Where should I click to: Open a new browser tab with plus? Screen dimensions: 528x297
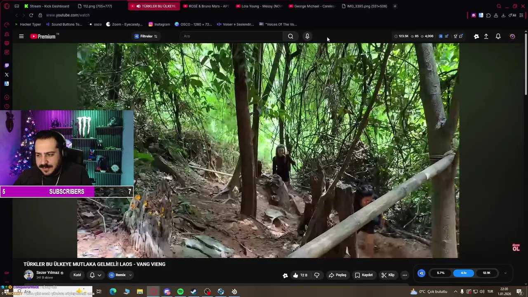pos(395,6)
